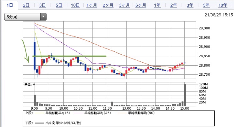234x127 pixels.
Task: Click the 40M volume axis label
Action: coord(202,99)
